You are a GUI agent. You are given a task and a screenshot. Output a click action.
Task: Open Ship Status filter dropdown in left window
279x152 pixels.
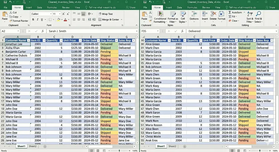116,40
